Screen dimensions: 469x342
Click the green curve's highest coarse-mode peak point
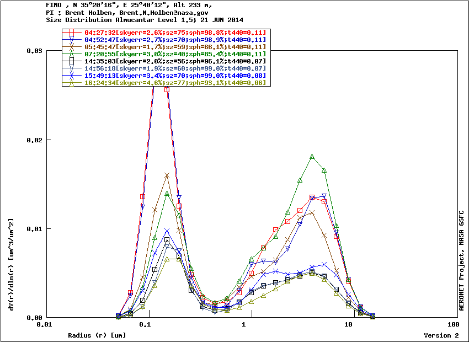click(x=312, y=157)
